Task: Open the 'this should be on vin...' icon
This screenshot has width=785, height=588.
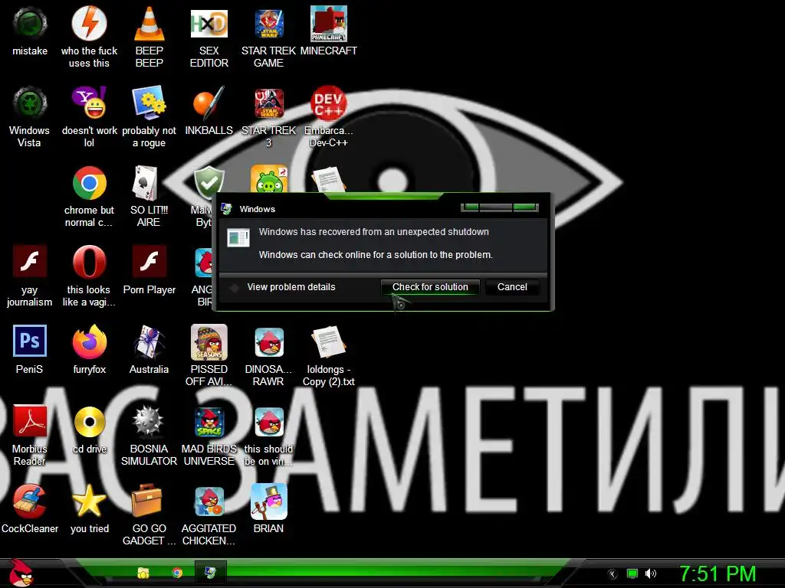Action: 269,422
